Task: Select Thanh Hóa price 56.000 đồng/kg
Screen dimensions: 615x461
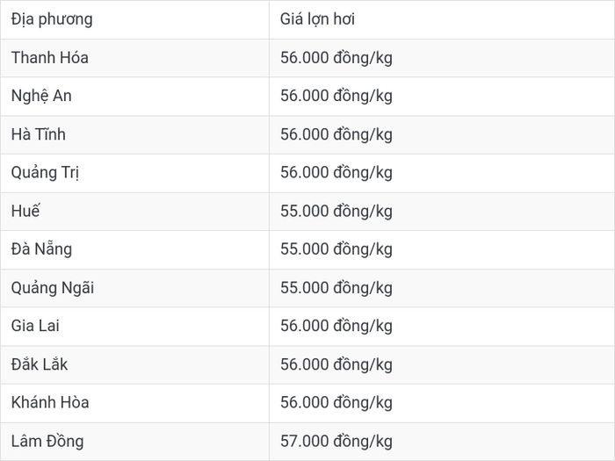Action: tap(336, 58)
